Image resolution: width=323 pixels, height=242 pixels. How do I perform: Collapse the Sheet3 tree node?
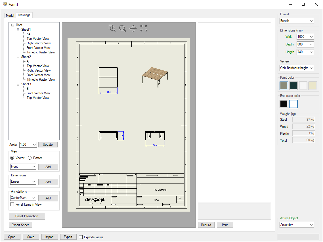coord(18,84)
